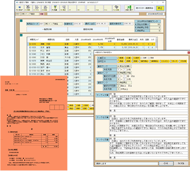190x171 pixels.
Task: Click the empty F9 toolbar slot
Action: coord(91,8)
